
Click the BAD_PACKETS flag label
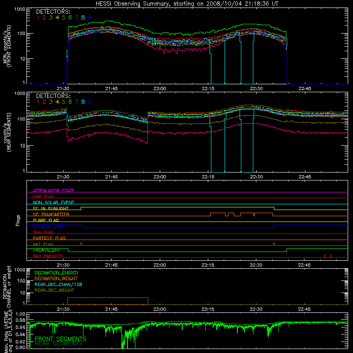pyautogui.click(x=48, y=256)
